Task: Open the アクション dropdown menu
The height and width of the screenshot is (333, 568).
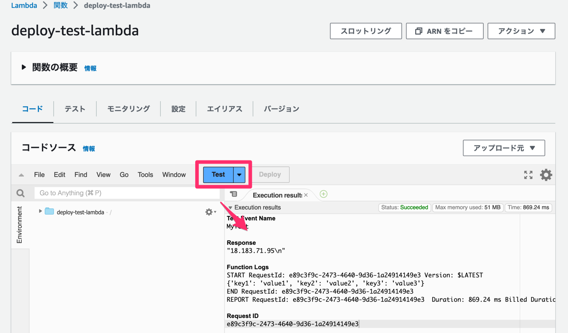Action: coord(521,31)
